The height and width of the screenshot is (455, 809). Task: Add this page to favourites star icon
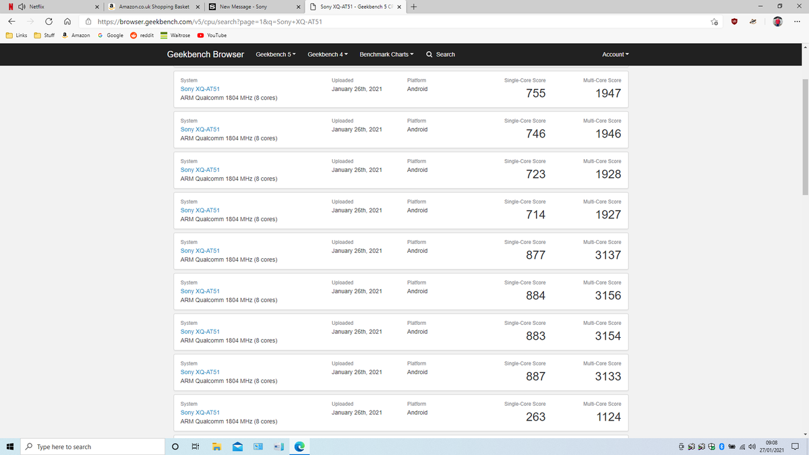[x=714, y=22]
